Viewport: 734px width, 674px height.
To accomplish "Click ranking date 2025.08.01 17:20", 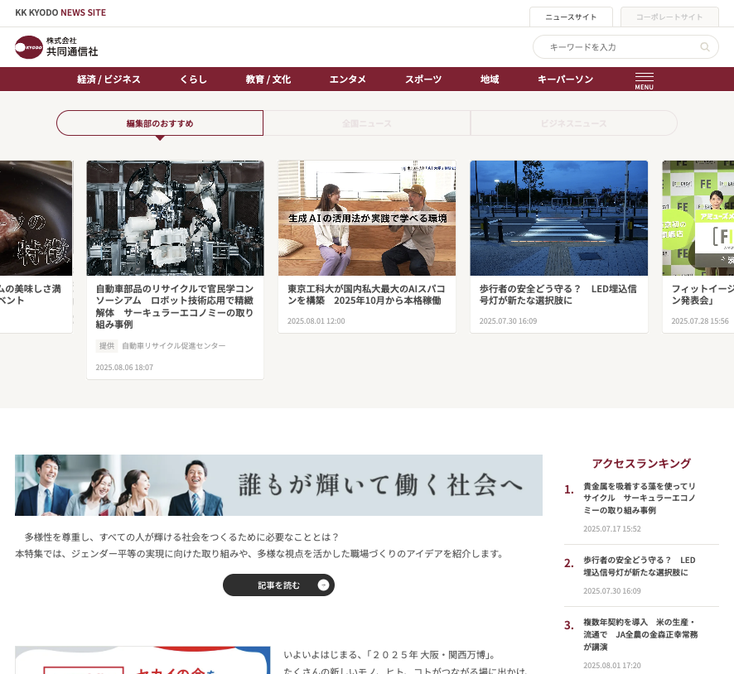I will (612, 666).
